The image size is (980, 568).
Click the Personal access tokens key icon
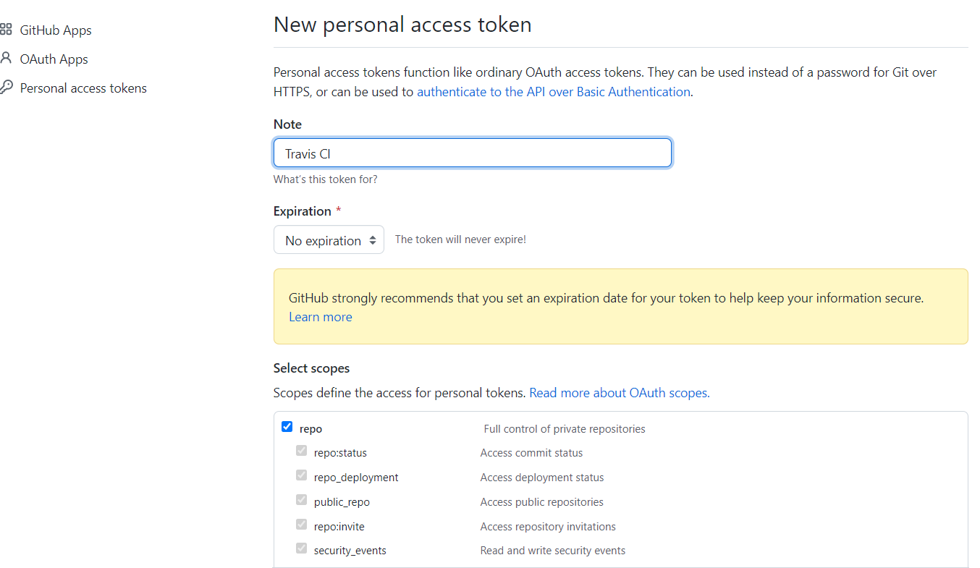click(x=7, y=88)
